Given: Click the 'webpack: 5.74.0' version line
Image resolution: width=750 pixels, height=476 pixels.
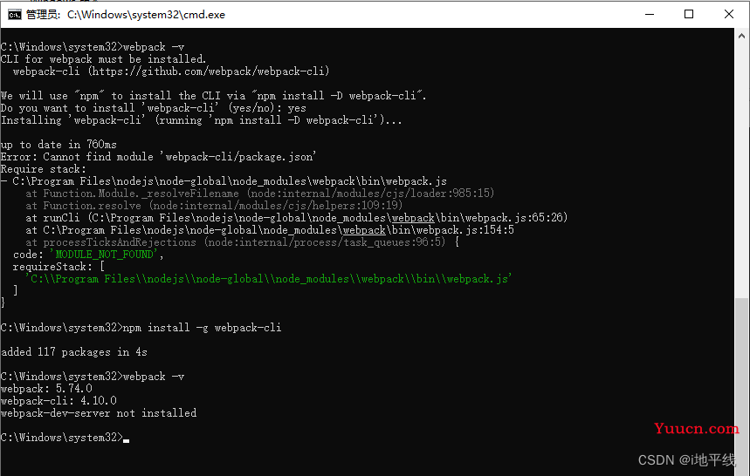Looking at the screenshot, I should 46,389.
